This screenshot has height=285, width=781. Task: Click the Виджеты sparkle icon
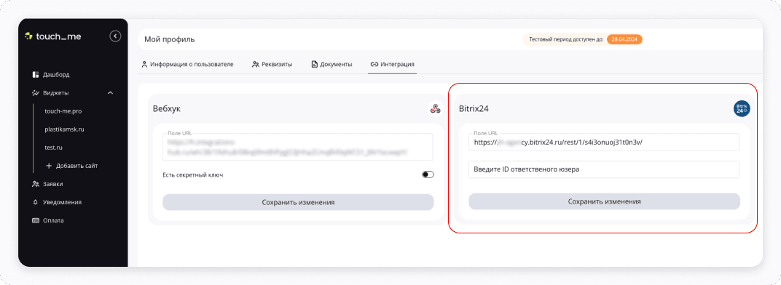tap(36, 93)
